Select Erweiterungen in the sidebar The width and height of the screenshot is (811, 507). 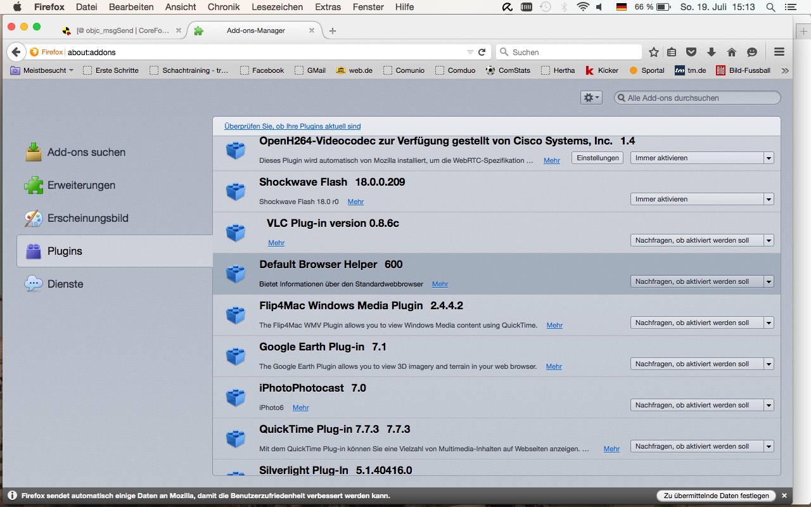coord(81,185)
